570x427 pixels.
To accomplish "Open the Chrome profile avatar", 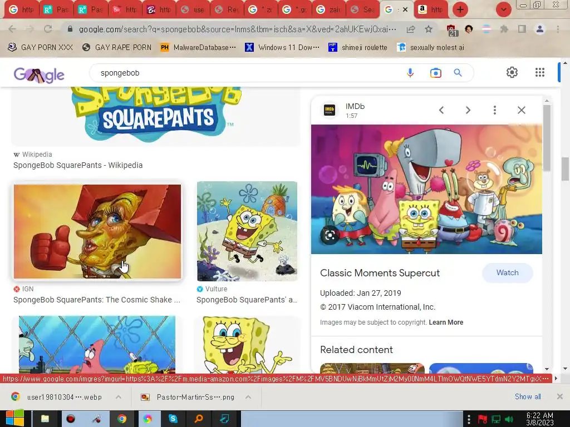I will 540,29.
